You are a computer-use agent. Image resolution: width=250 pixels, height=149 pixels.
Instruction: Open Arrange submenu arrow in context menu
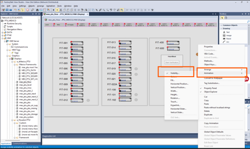coord(242,70)
